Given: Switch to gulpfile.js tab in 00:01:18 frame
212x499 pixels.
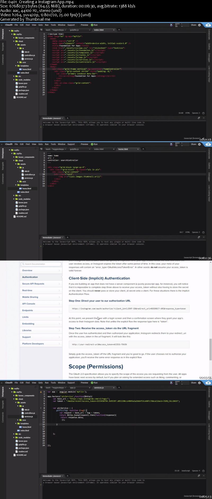Looking at the screenshot, I should tap(74, 30).
